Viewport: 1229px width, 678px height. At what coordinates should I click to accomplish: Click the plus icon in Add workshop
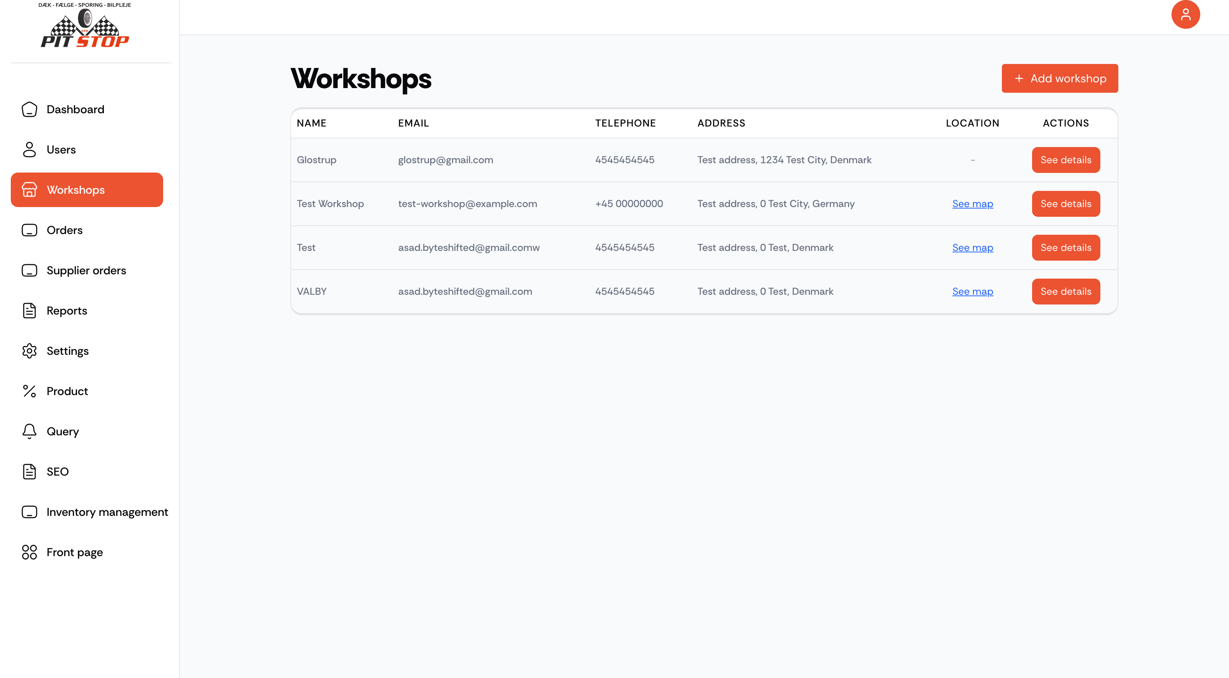click(1019, 78)
